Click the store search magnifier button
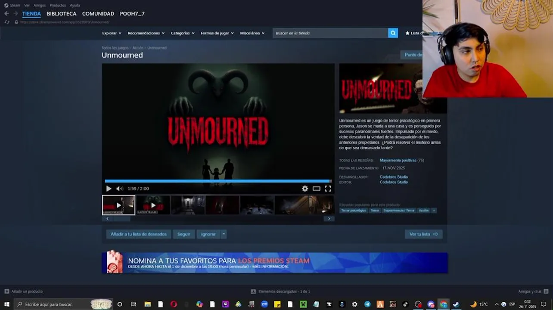The image size is (553, 310). pos(393,33)
